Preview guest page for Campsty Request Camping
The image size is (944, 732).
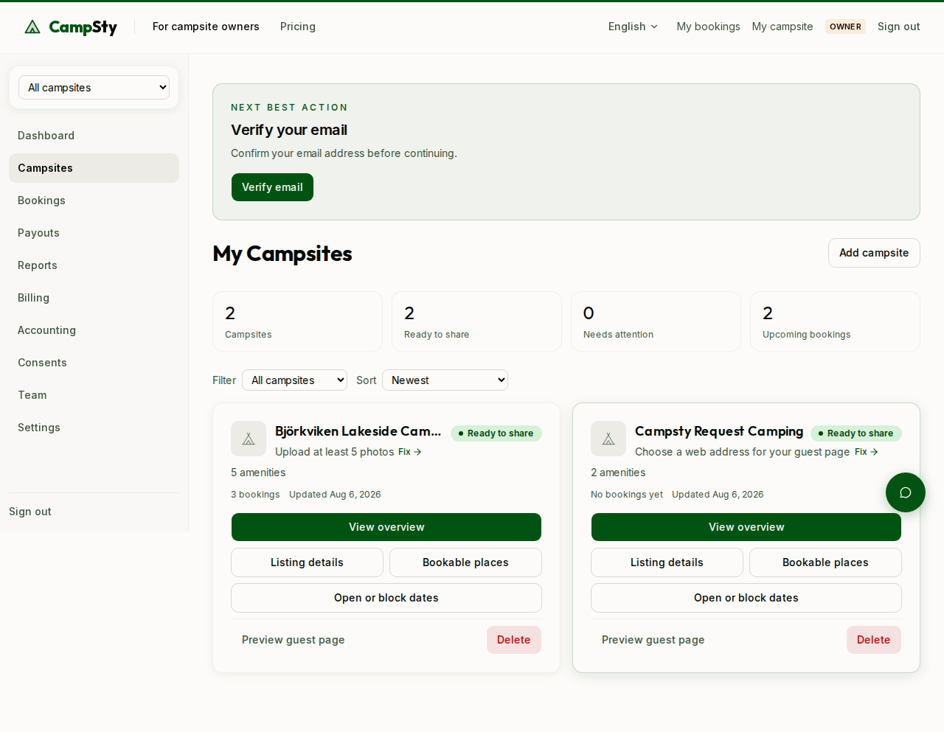click(653, 640)
